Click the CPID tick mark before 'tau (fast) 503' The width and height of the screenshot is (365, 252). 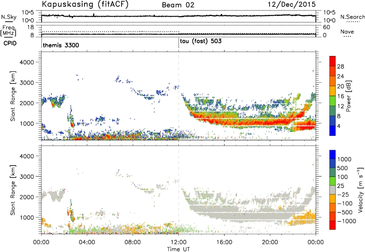[178, 43]
